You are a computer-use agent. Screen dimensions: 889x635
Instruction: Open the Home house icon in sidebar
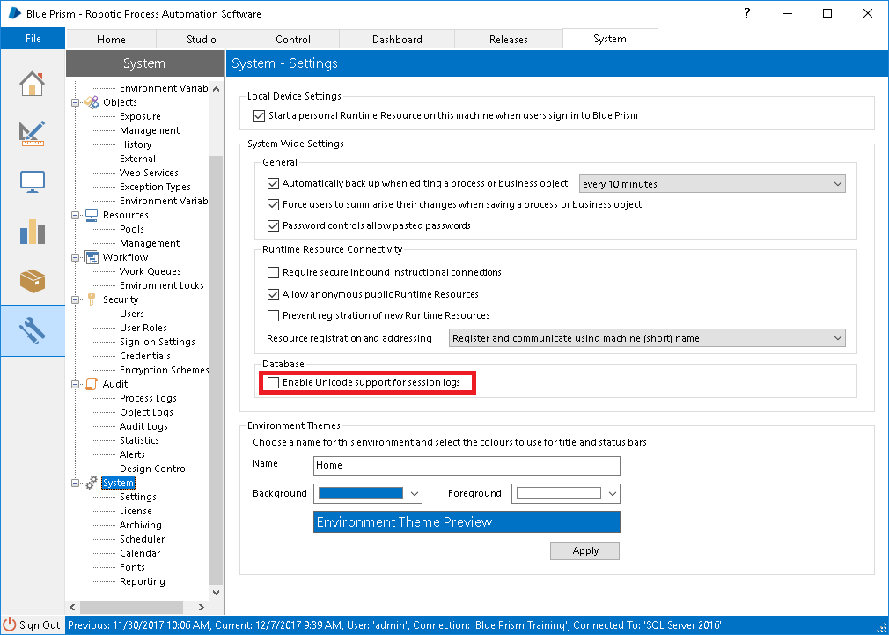[x=32, y=84]
